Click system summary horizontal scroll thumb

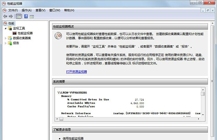click(61, 119)
